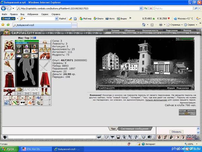Image resolution: width=202 pixels, height=152 pixels.
Task: Open the address bar URL dropdown
Action: pos(141,8)
